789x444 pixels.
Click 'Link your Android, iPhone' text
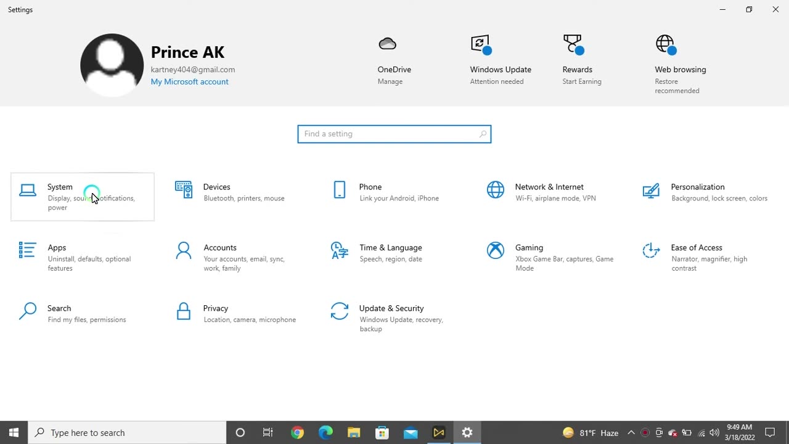[399, 199]
